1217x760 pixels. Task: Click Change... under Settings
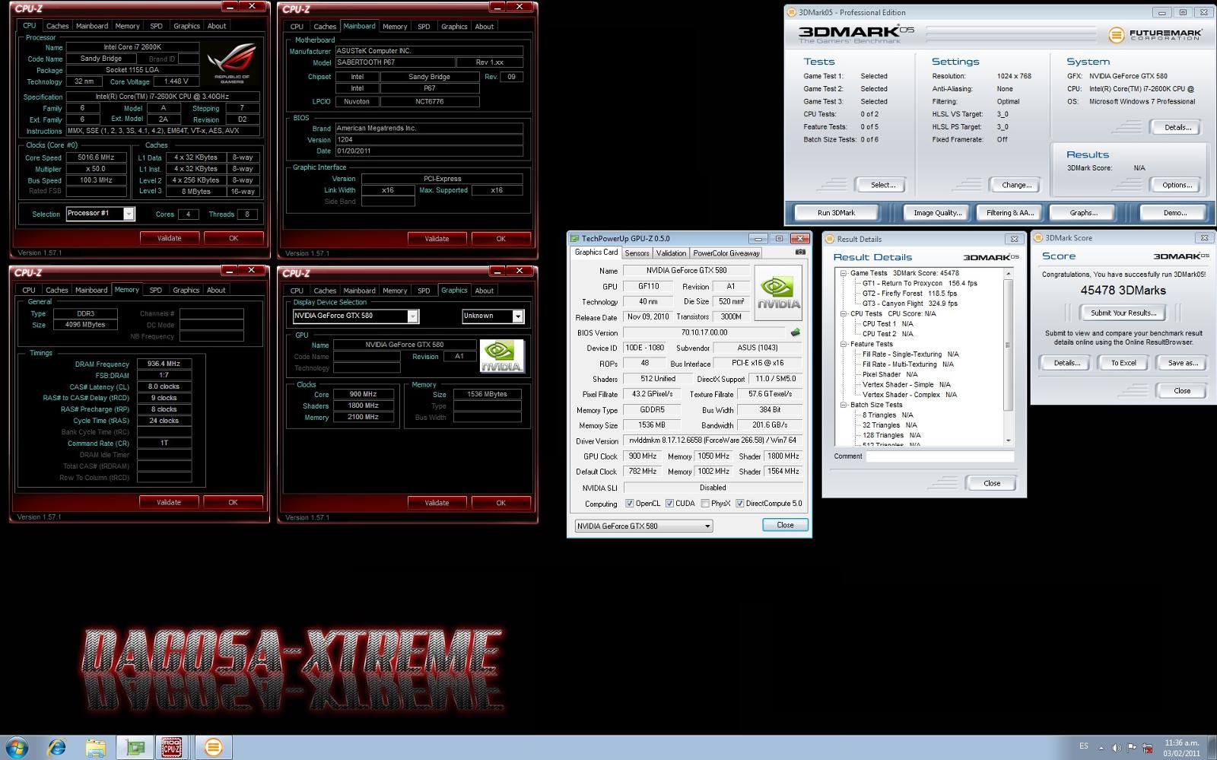[1016, 185]
